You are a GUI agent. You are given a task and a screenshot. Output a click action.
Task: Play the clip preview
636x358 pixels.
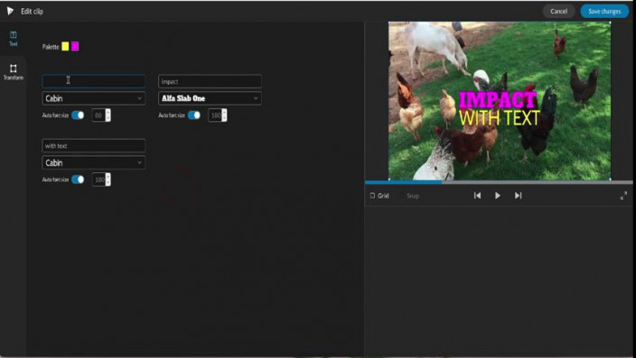coord(497,196)
